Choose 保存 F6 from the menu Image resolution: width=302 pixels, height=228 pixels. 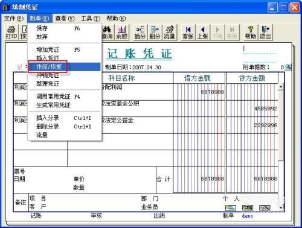(65, 28)
